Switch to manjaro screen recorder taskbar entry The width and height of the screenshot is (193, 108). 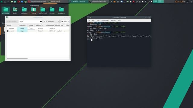click(37, 1)
